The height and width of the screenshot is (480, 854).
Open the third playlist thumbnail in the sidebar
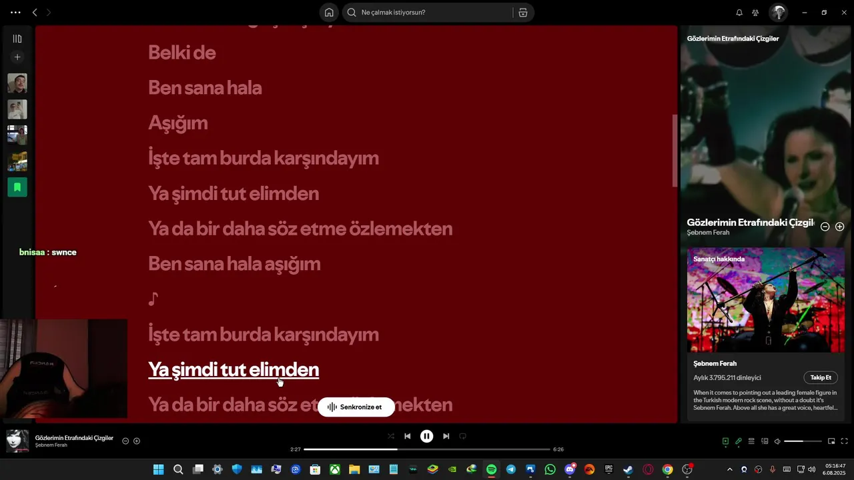click(x=17, y=135)
